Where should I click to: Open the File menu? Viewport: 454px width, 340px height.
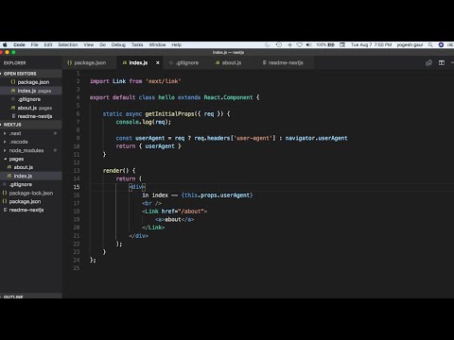click(x=35, y=45)
